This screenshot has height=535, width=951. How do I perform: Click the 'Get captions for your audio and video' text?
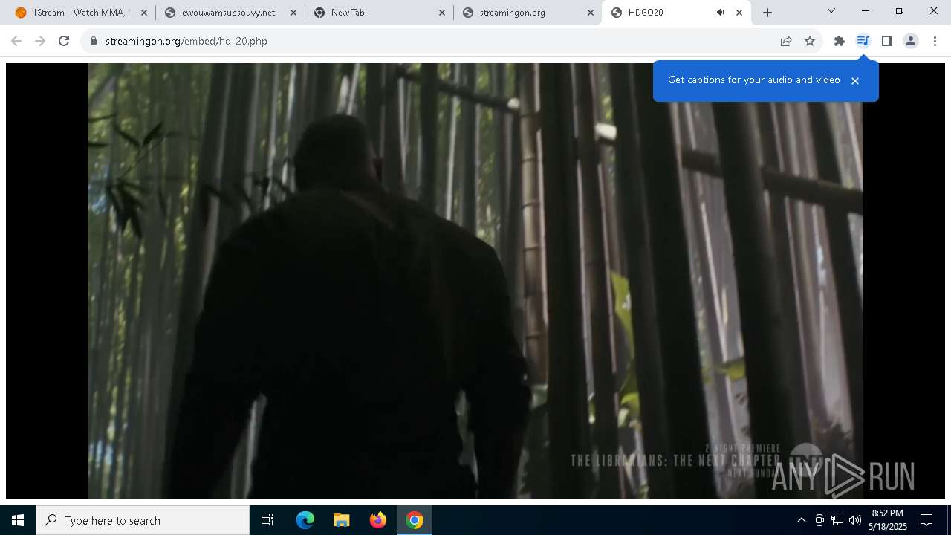(x=754, y=80)
